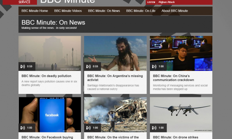This screenshot has width=232, height=139.
Task: Open the Afghan Attack listen link
Action: pyautogui.click(x=167, y=2)
